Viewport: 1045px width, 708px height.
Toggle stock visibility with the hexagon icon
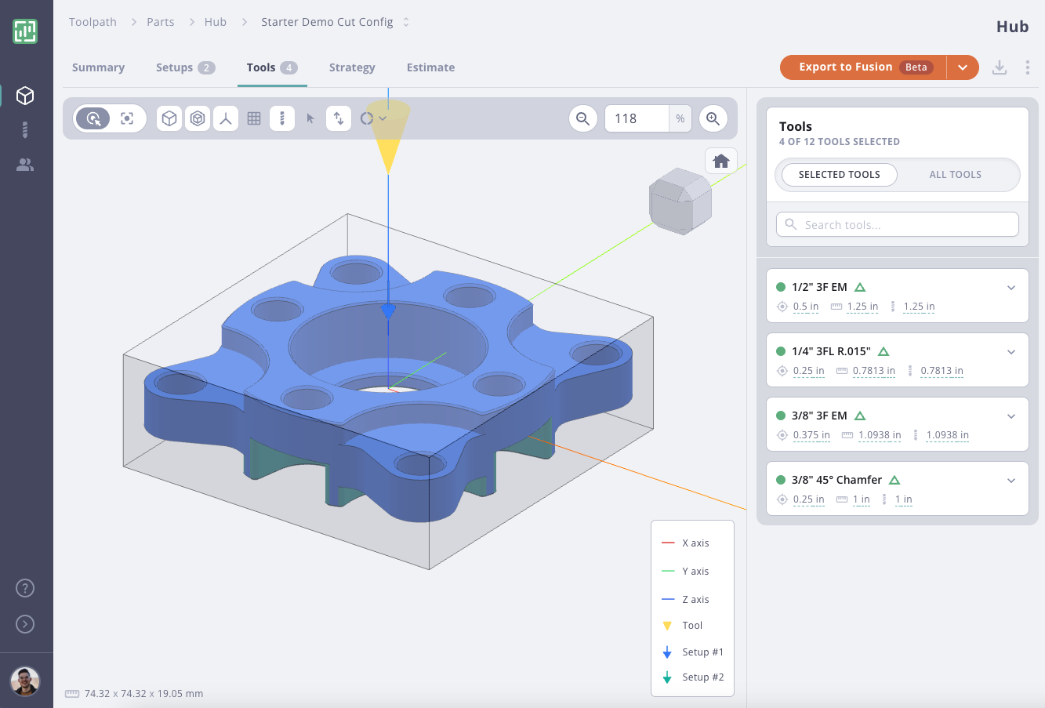198,118
